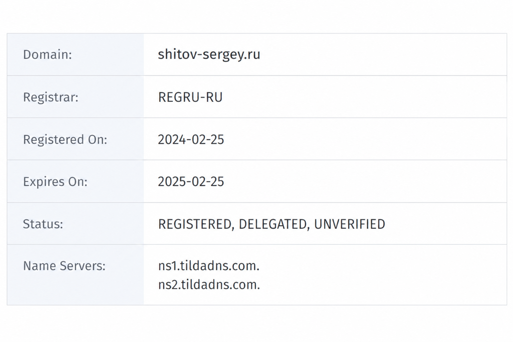Click the UNVERIFIED status text

(350, 224)
